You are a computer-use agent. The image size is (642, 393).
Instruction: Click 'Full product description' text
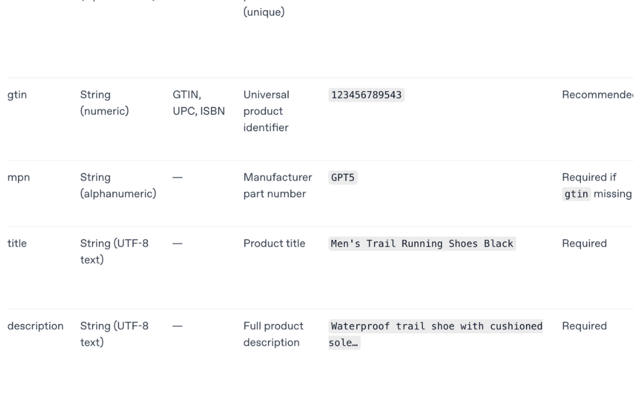[273, 334]
